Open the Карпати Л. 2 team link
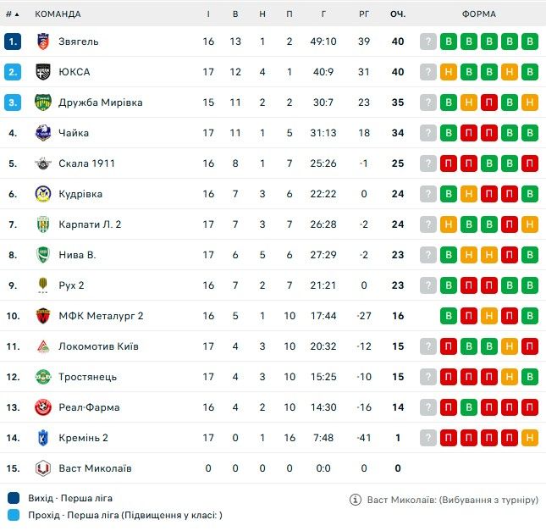The height and width of the screenshot is (531, 546). coord(90,224)
